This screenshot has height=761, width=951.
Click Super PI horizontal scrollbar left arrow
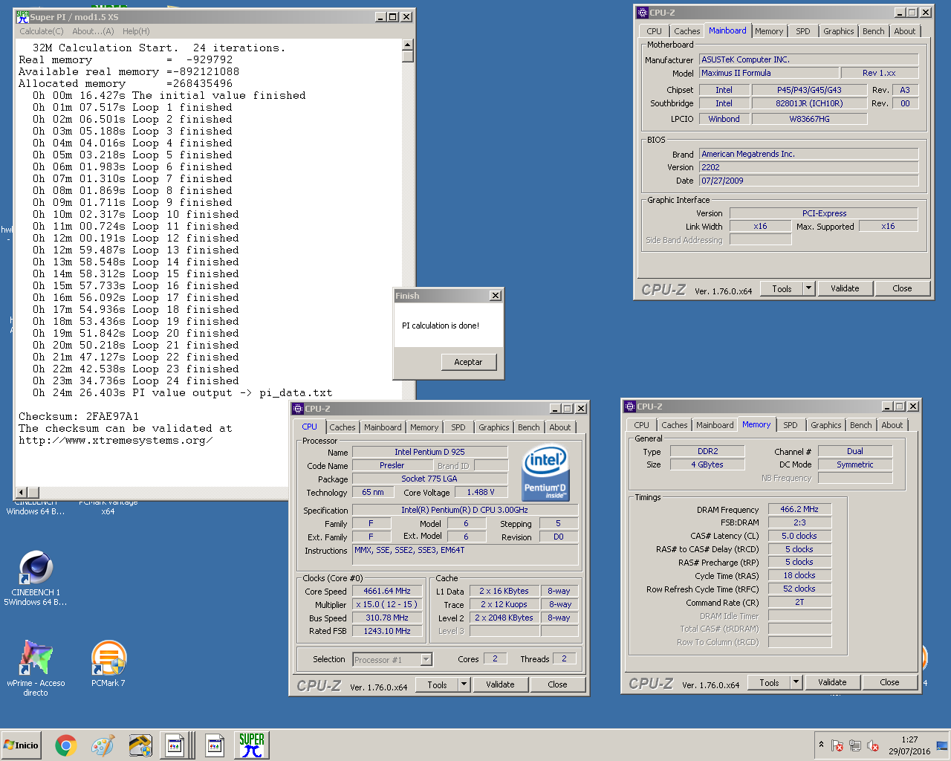tap(22, 492)
